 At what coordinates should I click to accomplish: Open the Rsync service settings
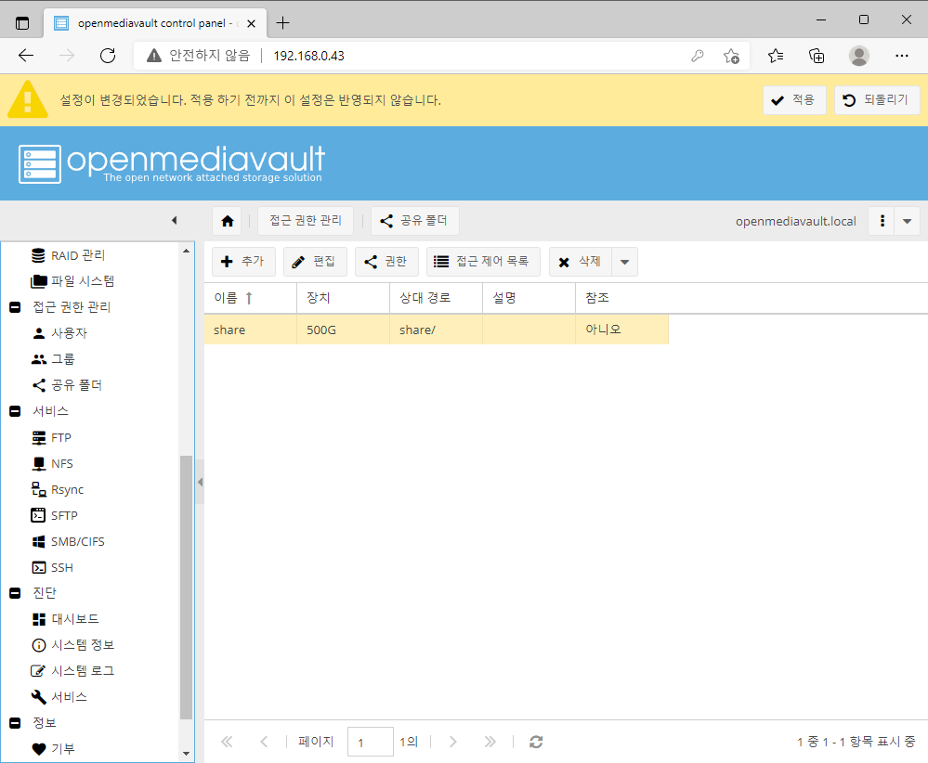tap(58, 490)
